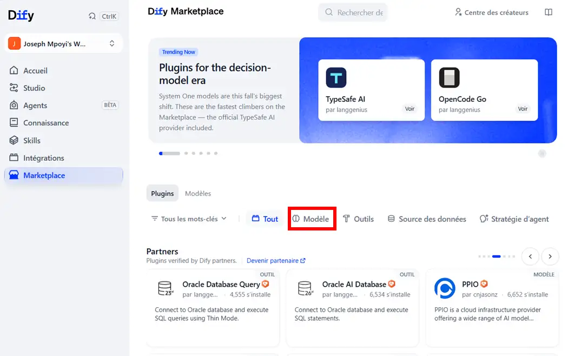Click the Studio icon
The image size is (568, 356).
(x=14, y=88)
